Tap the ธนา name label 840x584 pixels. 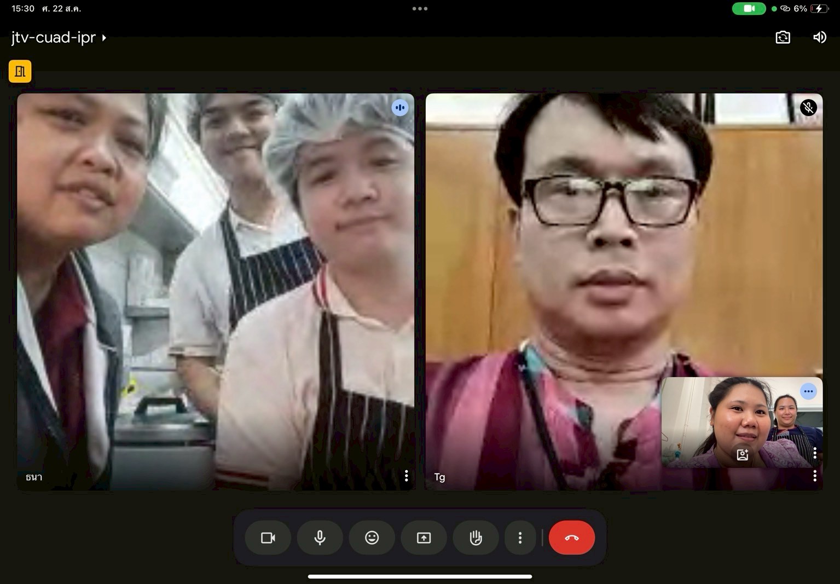coord(34,477)
